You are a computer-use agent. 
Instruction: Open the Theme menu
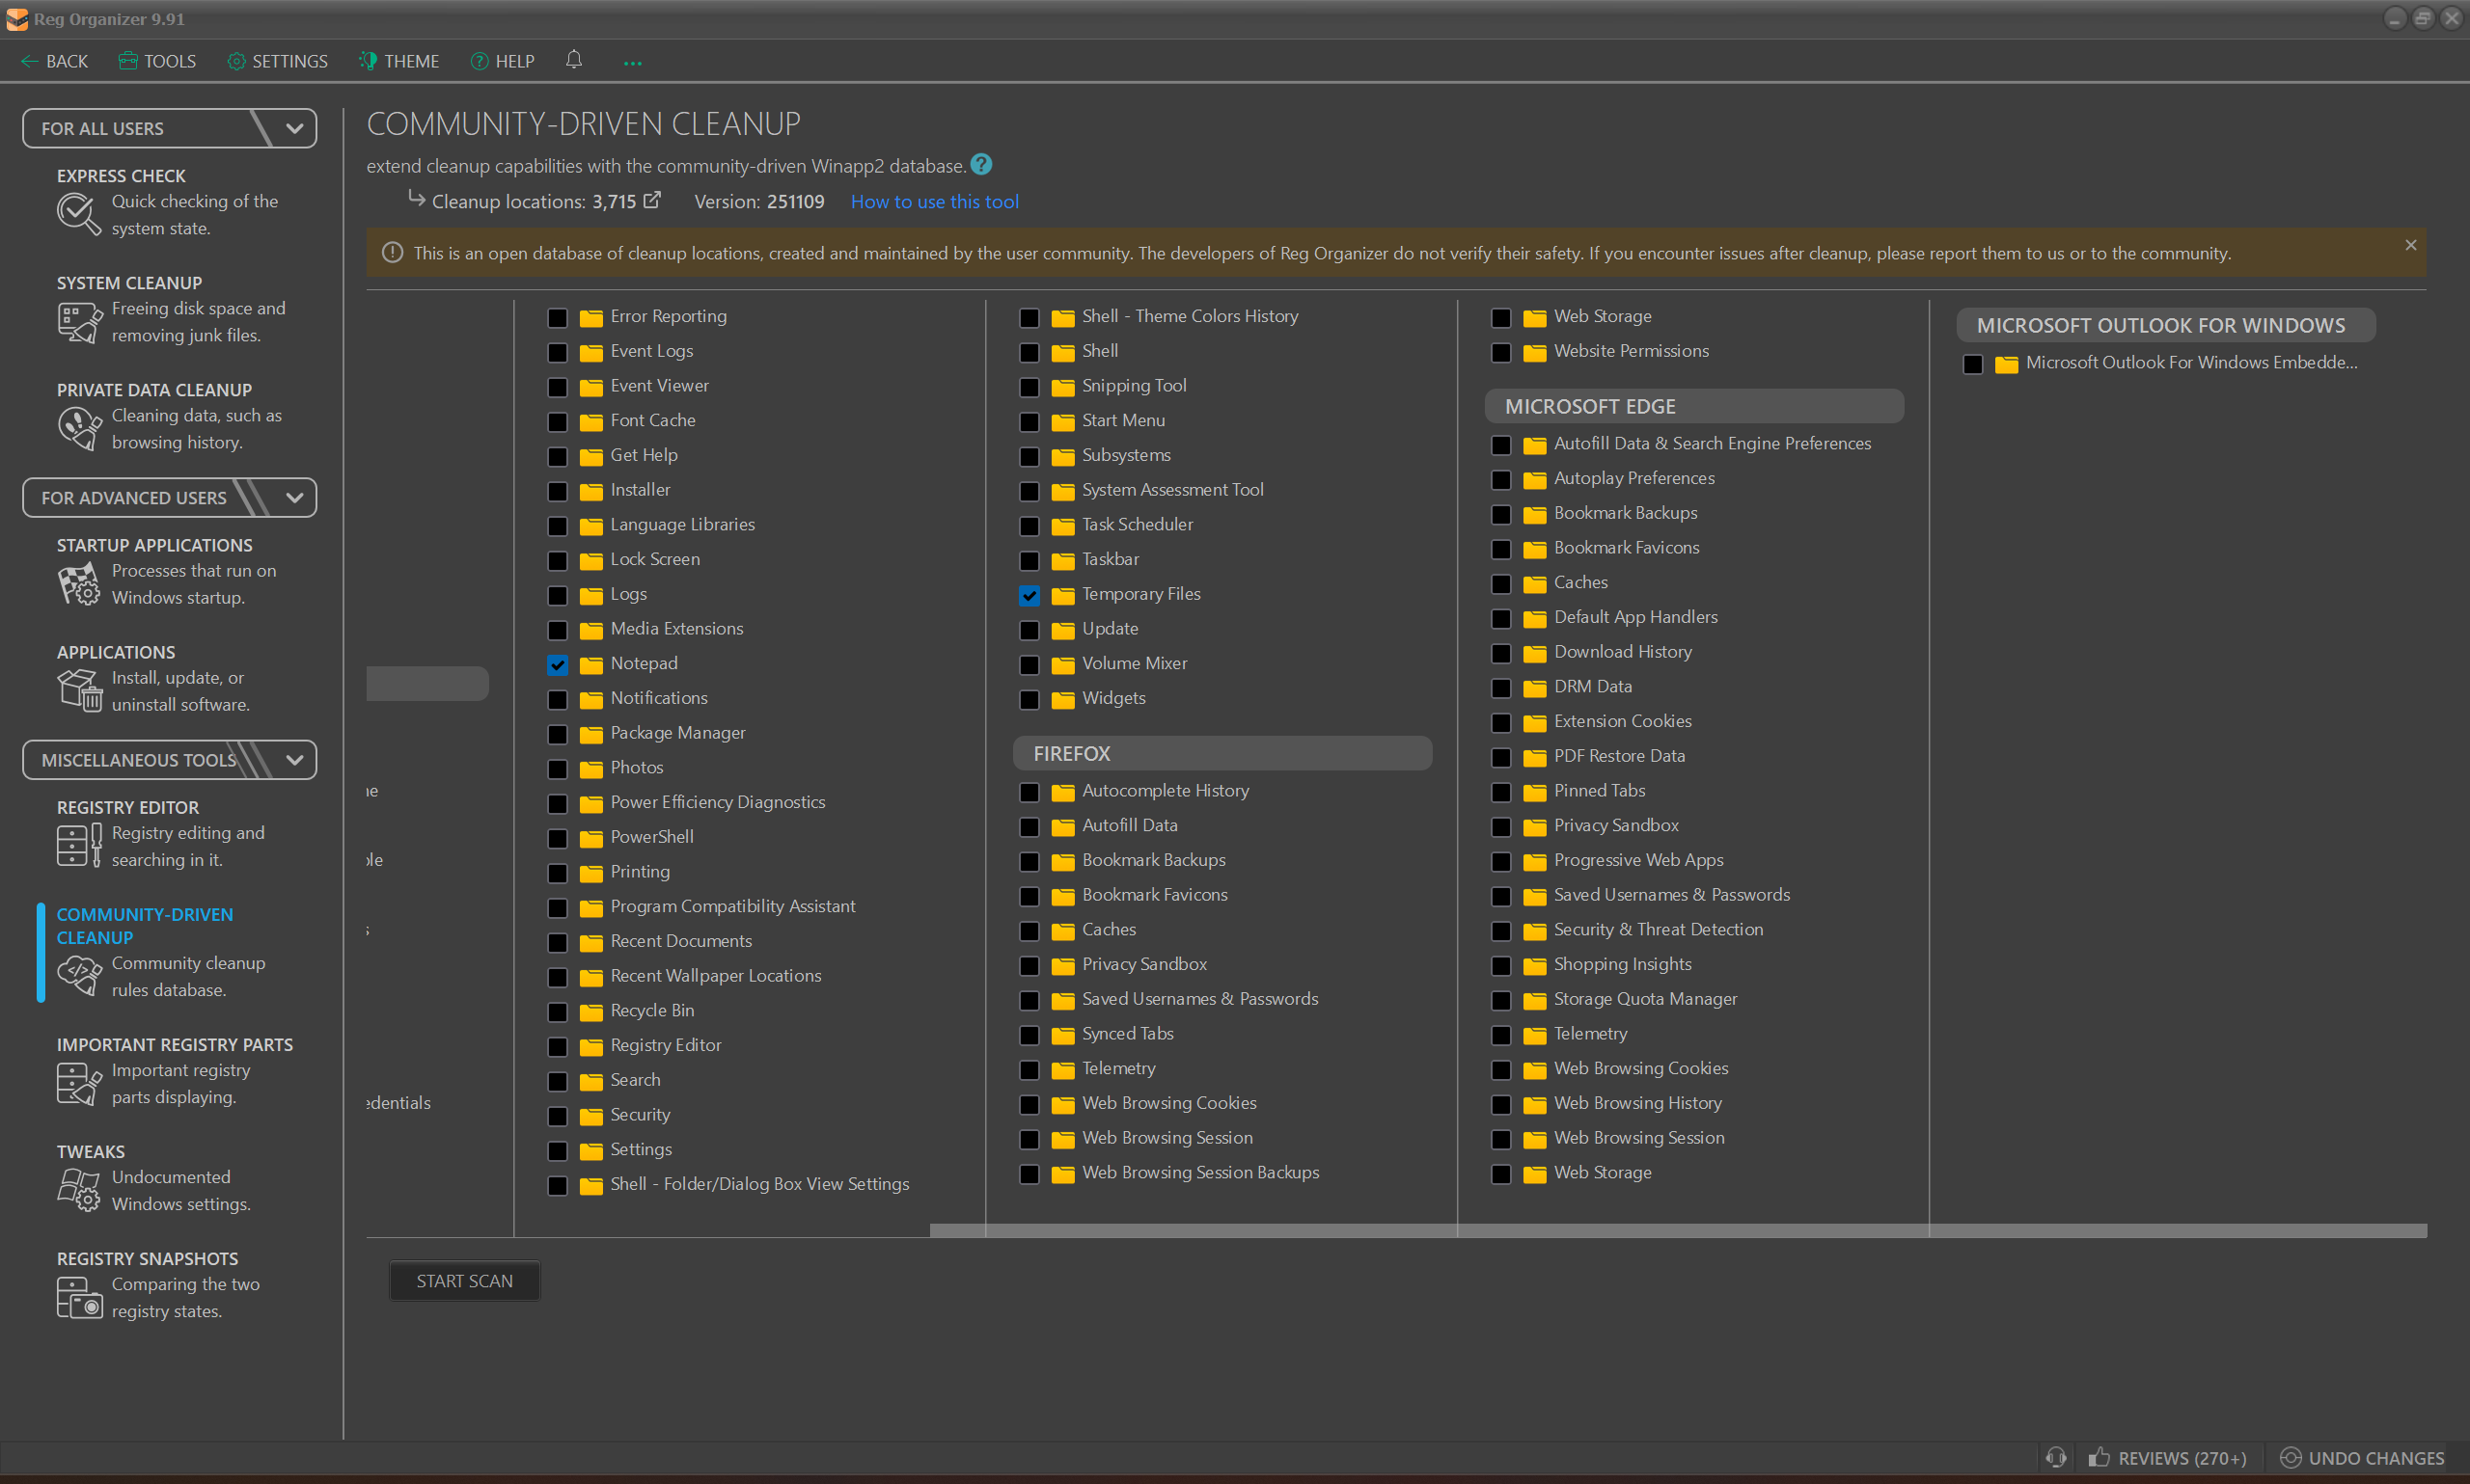click(399, 61)
